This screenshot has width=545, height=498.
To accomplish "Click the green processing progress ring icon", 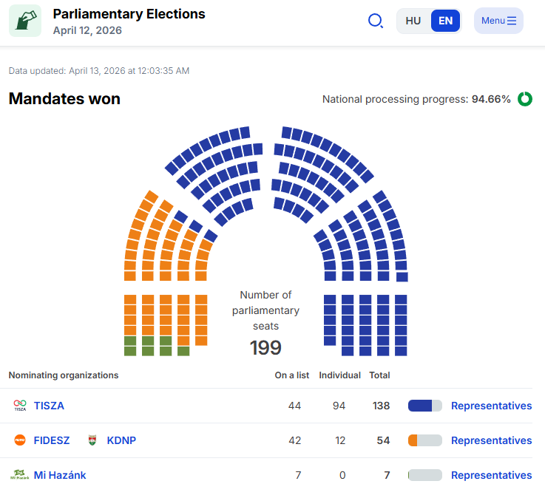I will (x=525, y=99).
